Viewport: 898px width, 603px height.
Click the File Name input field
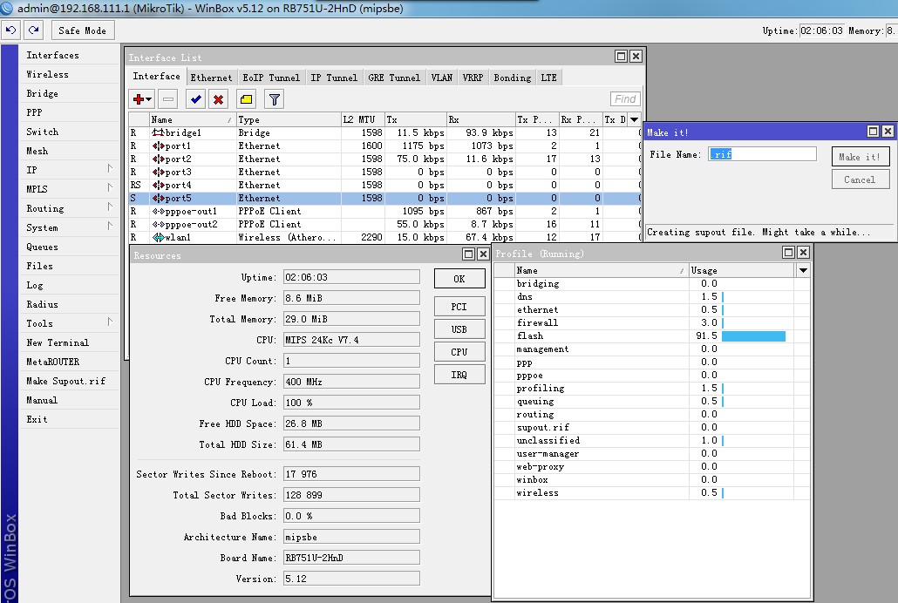coord(762,154)
